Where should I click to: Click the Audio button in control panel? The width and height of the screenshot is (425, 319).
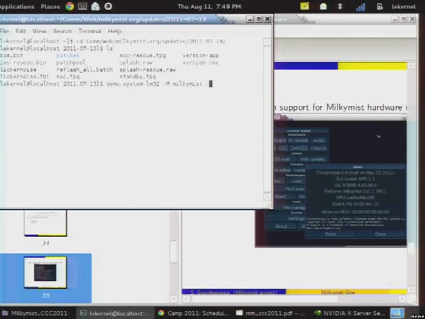[318, 141]
